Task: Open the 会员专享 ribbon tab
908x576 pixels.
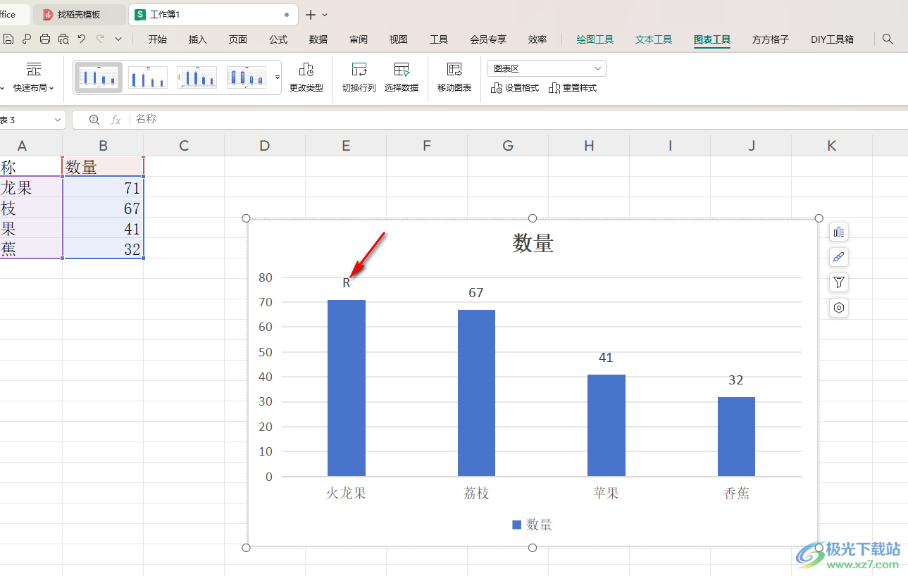Action: [x=488, y=39]
